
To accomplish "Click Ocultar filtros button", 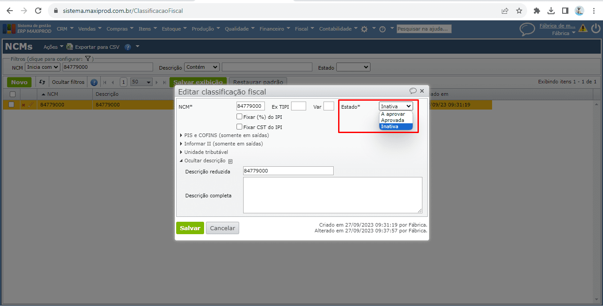I will pos(68,82).
